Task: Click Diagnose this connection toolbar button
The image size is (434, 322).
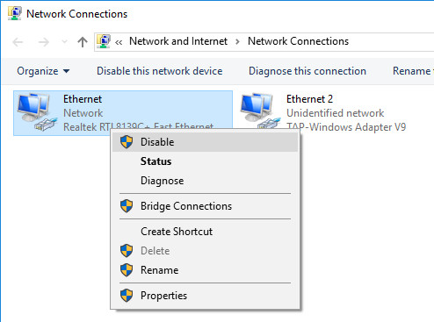Action: click(x=307, y=71)
